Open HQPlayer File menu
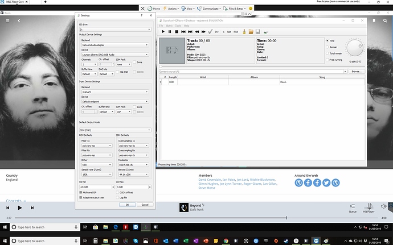 point(161,26)
